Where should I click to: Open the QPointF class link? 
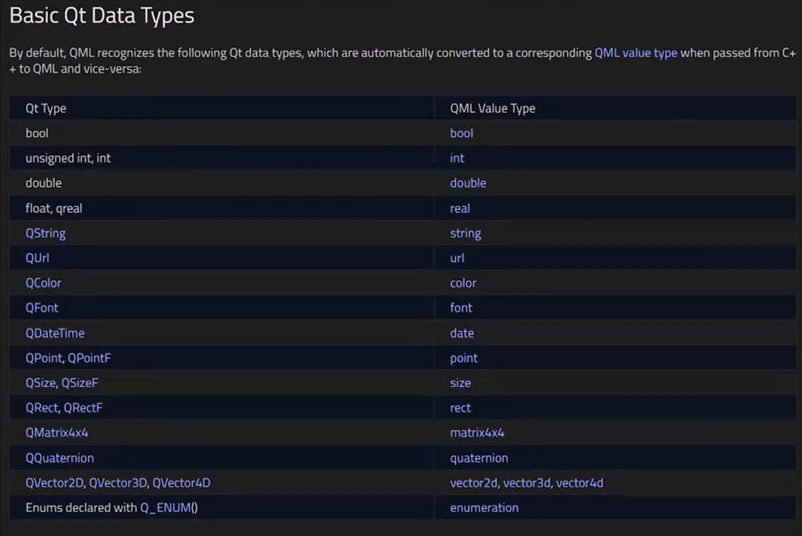[90, 358]
